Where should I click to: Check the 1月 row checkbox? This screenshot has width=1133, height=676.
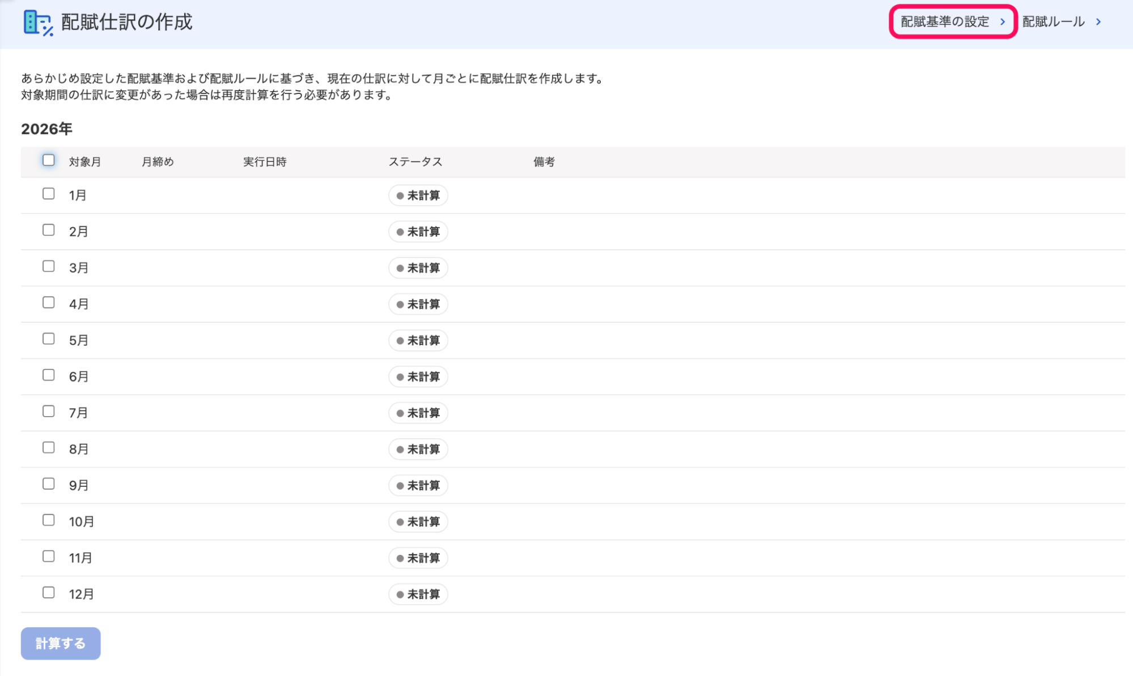click(x=49, y=194)
